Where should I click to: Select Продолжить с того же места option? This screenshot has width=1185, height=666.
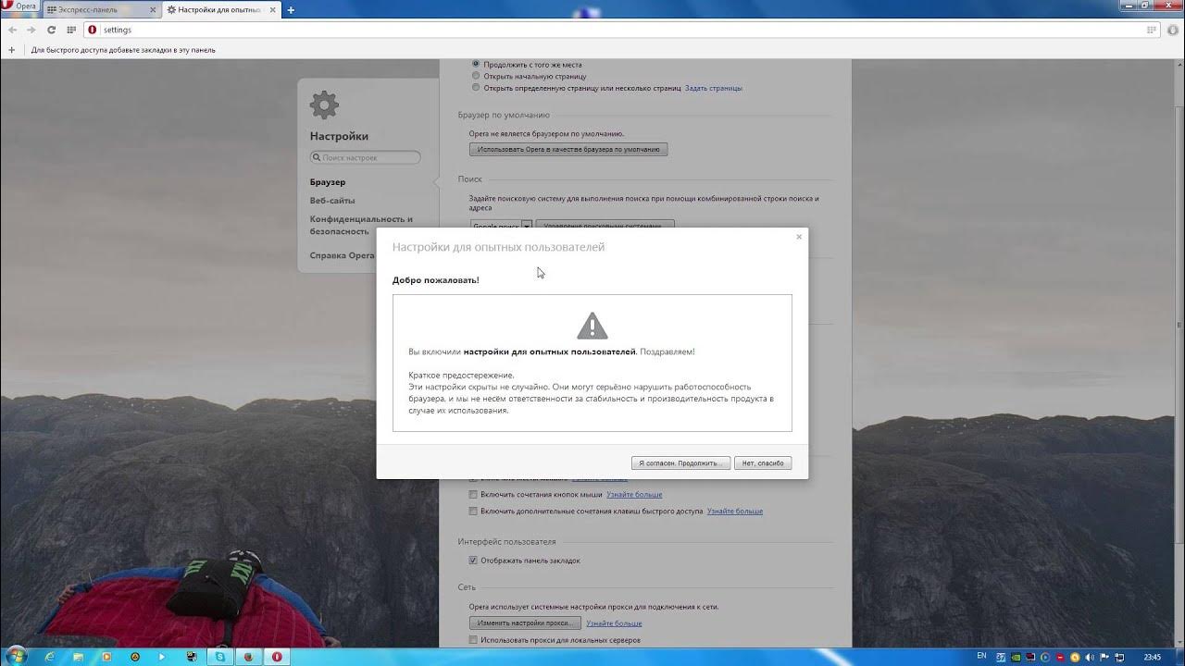coord(476,65)
